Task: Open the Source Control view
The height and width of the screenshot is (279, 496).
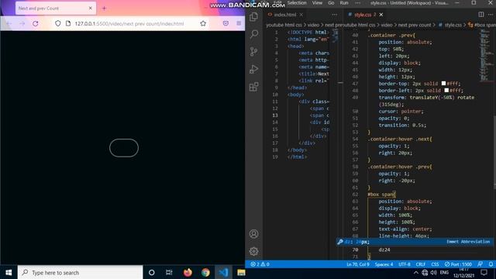Action: 253,51
